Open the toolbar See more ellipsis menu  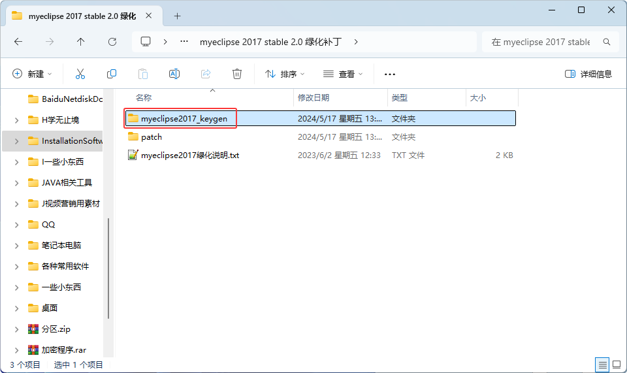[x=390, y=74]
